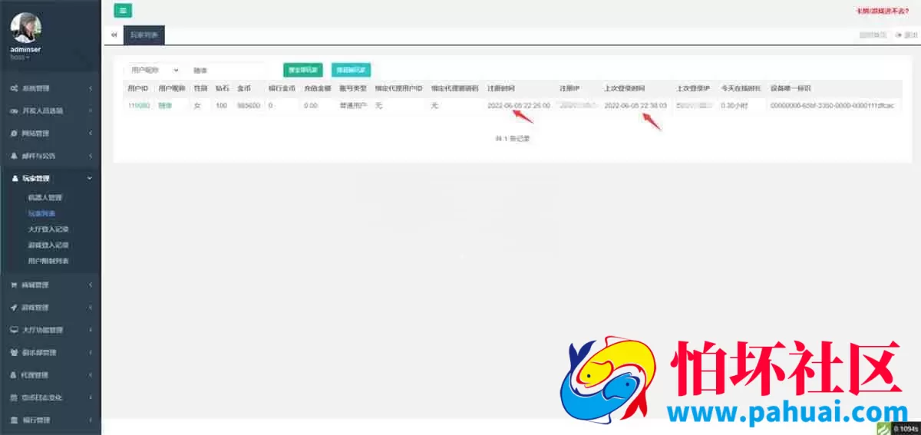Expand the 游戏管理 menu chevron
Screen dimensions: 921x435
click(x=91, y=308)
